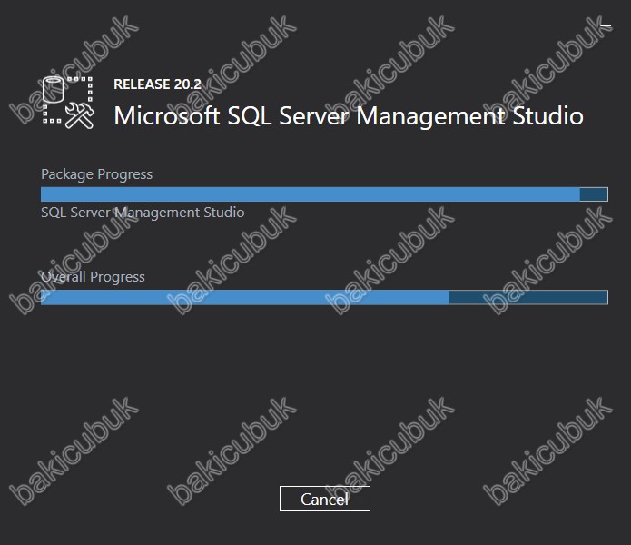This screenshot has width=631, height=545.
Task: Click the crossed wrench and hammer icon
Action: coord(80,115)
